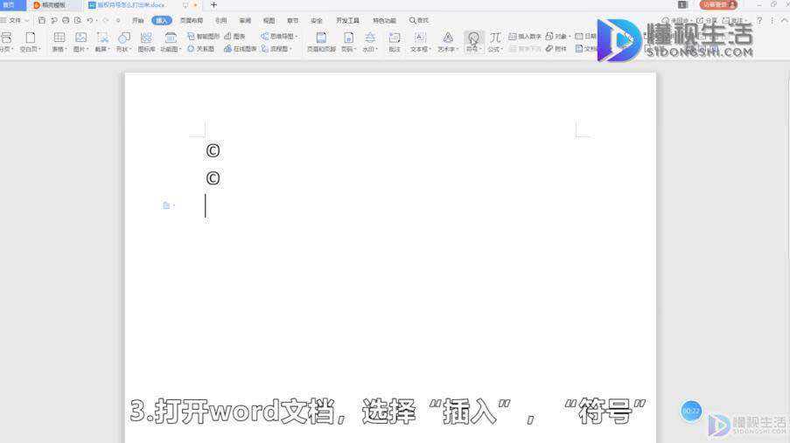Screen dimensions: 790x443
Task: Open the Formula (公式) pi icon
Action: click(495, 42)
